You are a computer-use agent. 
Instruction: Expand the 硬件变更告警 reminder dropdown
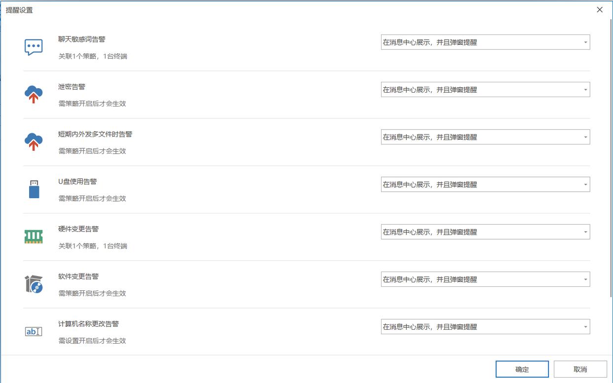coord(485,232)
